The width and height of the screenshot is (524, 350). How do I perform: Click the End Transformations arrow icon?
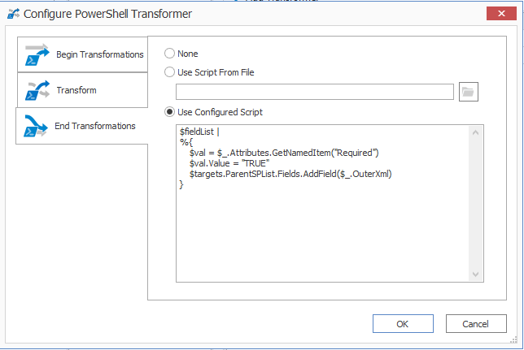point(36,126)
